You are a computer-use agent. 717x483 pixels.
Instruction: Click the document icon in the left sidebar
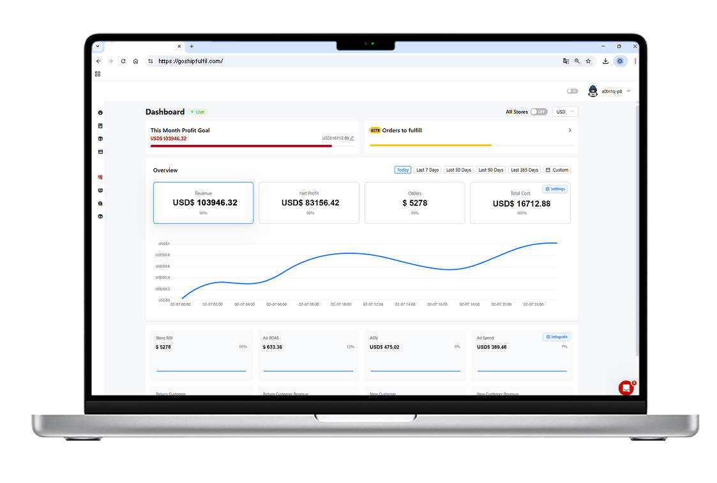click(x=100, y=126)
